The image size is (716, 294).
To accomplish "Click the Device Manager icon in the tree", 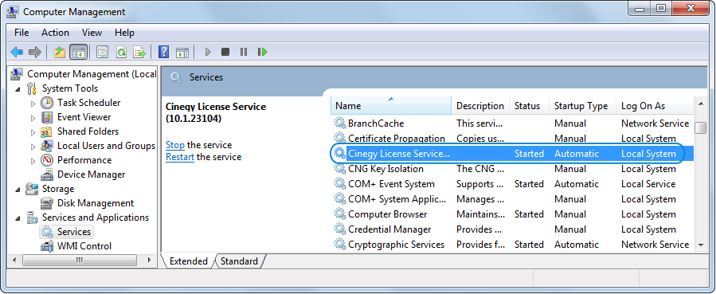I will (x=47, y=174).
